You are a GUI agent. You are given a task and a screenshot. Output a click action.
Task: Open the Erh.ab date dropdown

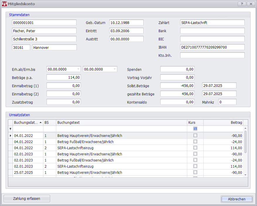[x=78, y=69]
